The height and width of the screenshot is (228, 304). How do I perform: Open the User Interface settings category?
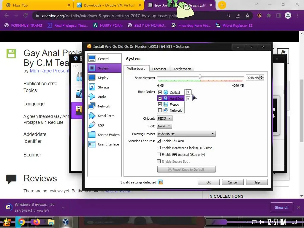coord(104,144)
